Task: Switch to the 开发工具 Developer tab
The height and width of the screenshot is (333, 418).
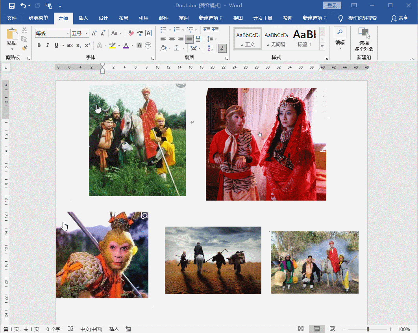Action: (x=263, y=18)
